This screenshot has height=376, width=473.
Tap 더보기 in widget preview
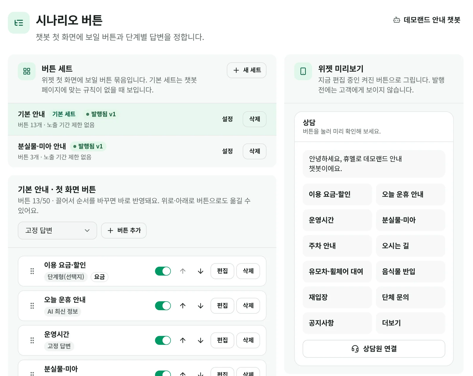coord(410,323)
